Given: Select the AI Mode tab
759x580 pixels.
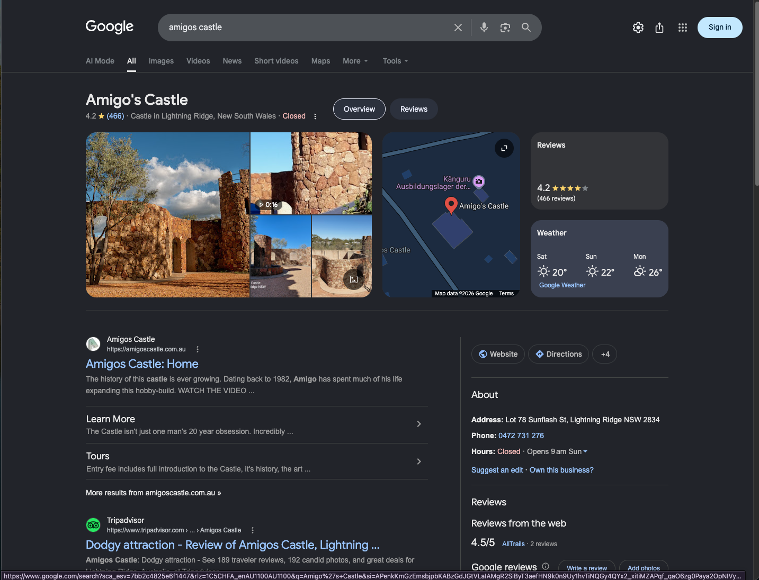Looking at the screenshot, I should coord(100,61).
